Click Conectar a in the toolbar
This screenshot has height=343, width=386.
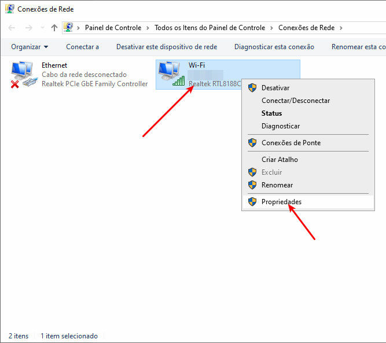tap(82, 47)
